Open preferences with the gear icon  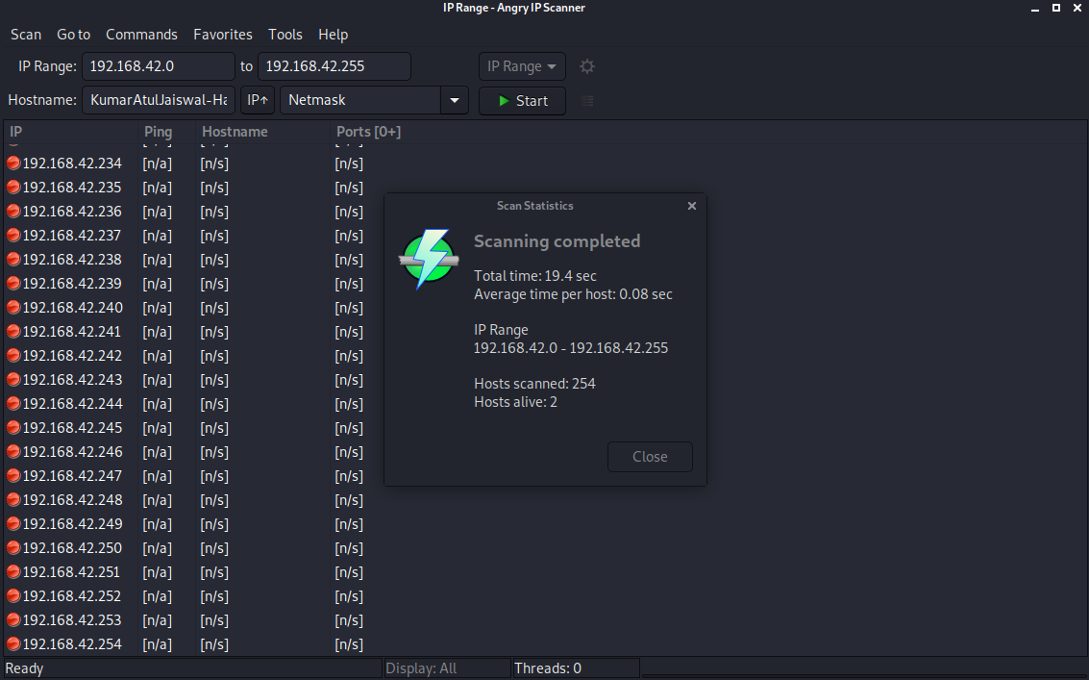pyautogui.click(x=587, y=66)
